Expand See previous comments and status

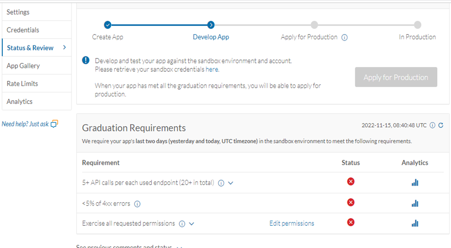point(179,246)
